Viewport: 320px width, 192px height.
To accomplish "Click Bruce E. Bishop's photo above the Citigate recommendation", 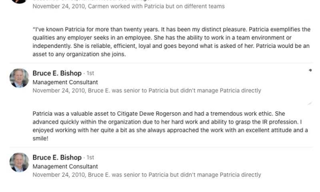I will [19, 78].
